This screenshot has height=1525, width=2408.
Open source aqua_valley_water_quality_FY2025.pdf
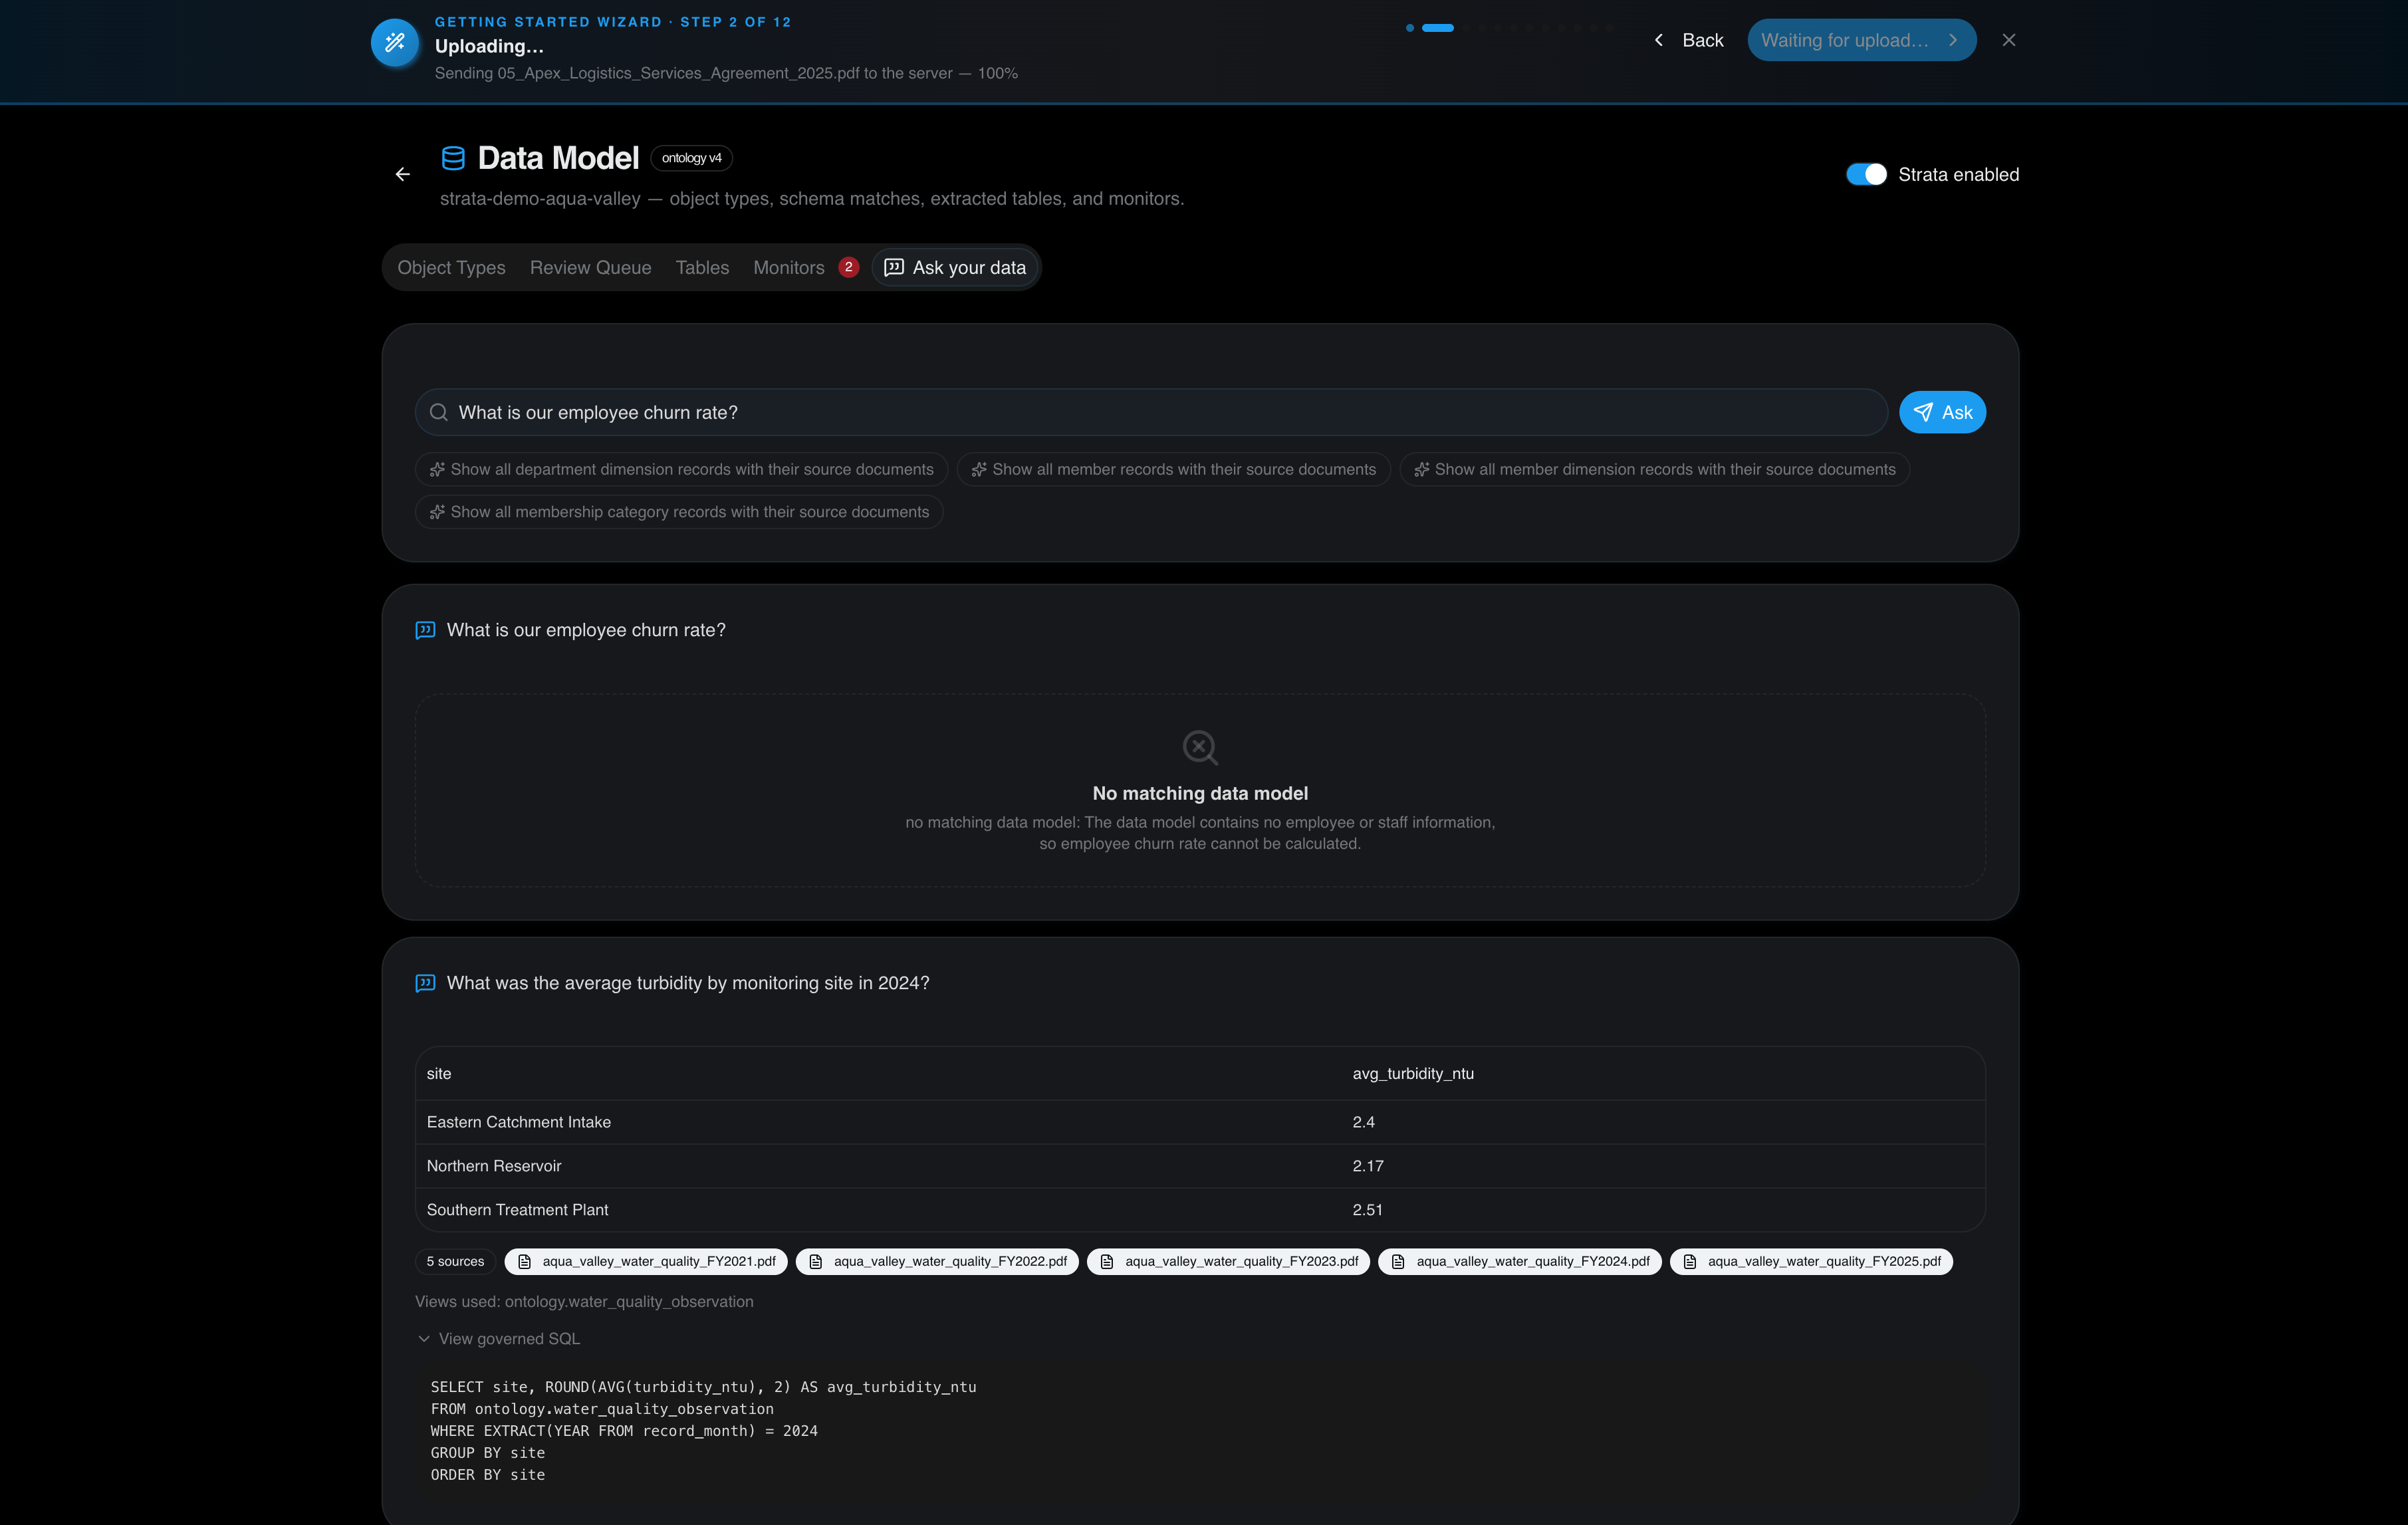click(1811, 1261)
